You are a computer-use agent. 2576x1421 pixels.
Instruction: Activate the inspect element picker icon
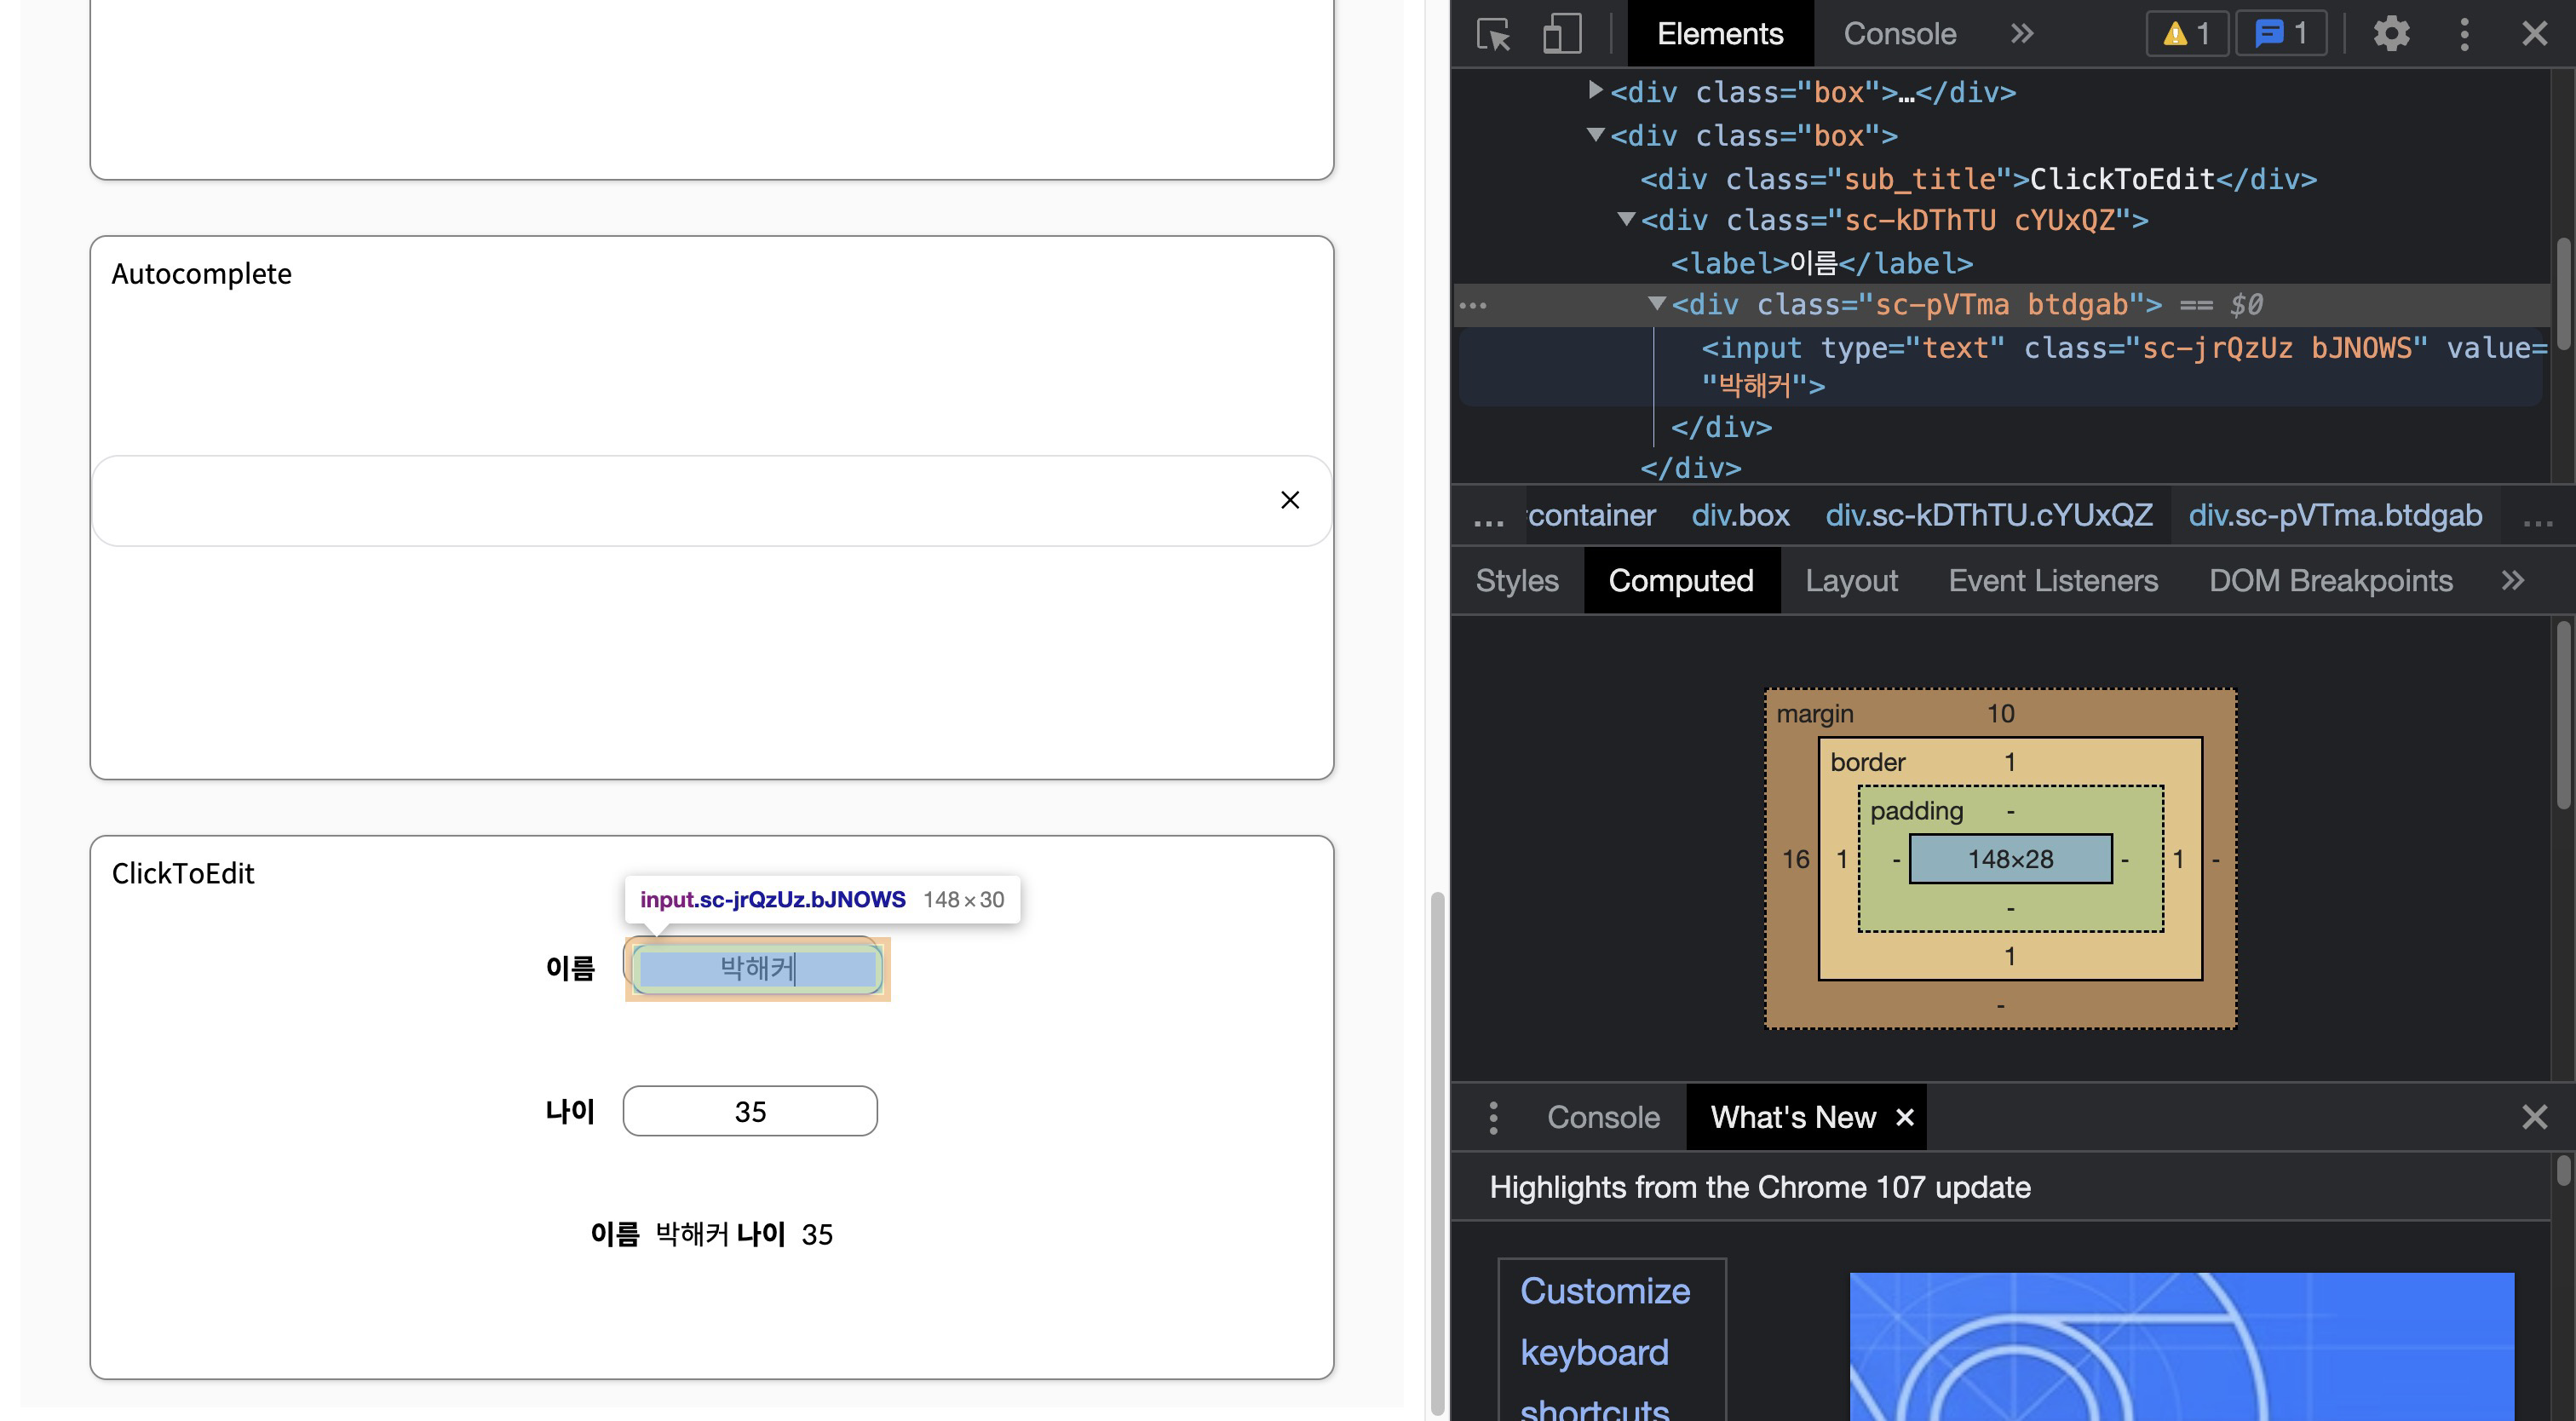pyautogui.click(x=1493, y=34)
